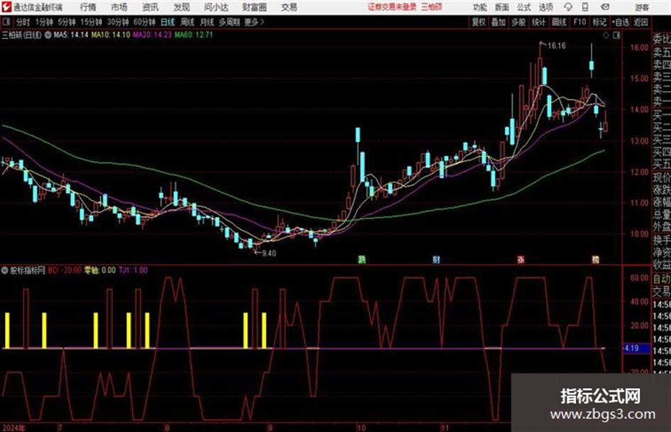Viewport: 671px width, 432px height.
Task: Click the red 涨 marker below the chart
Action: coord(520,260)
